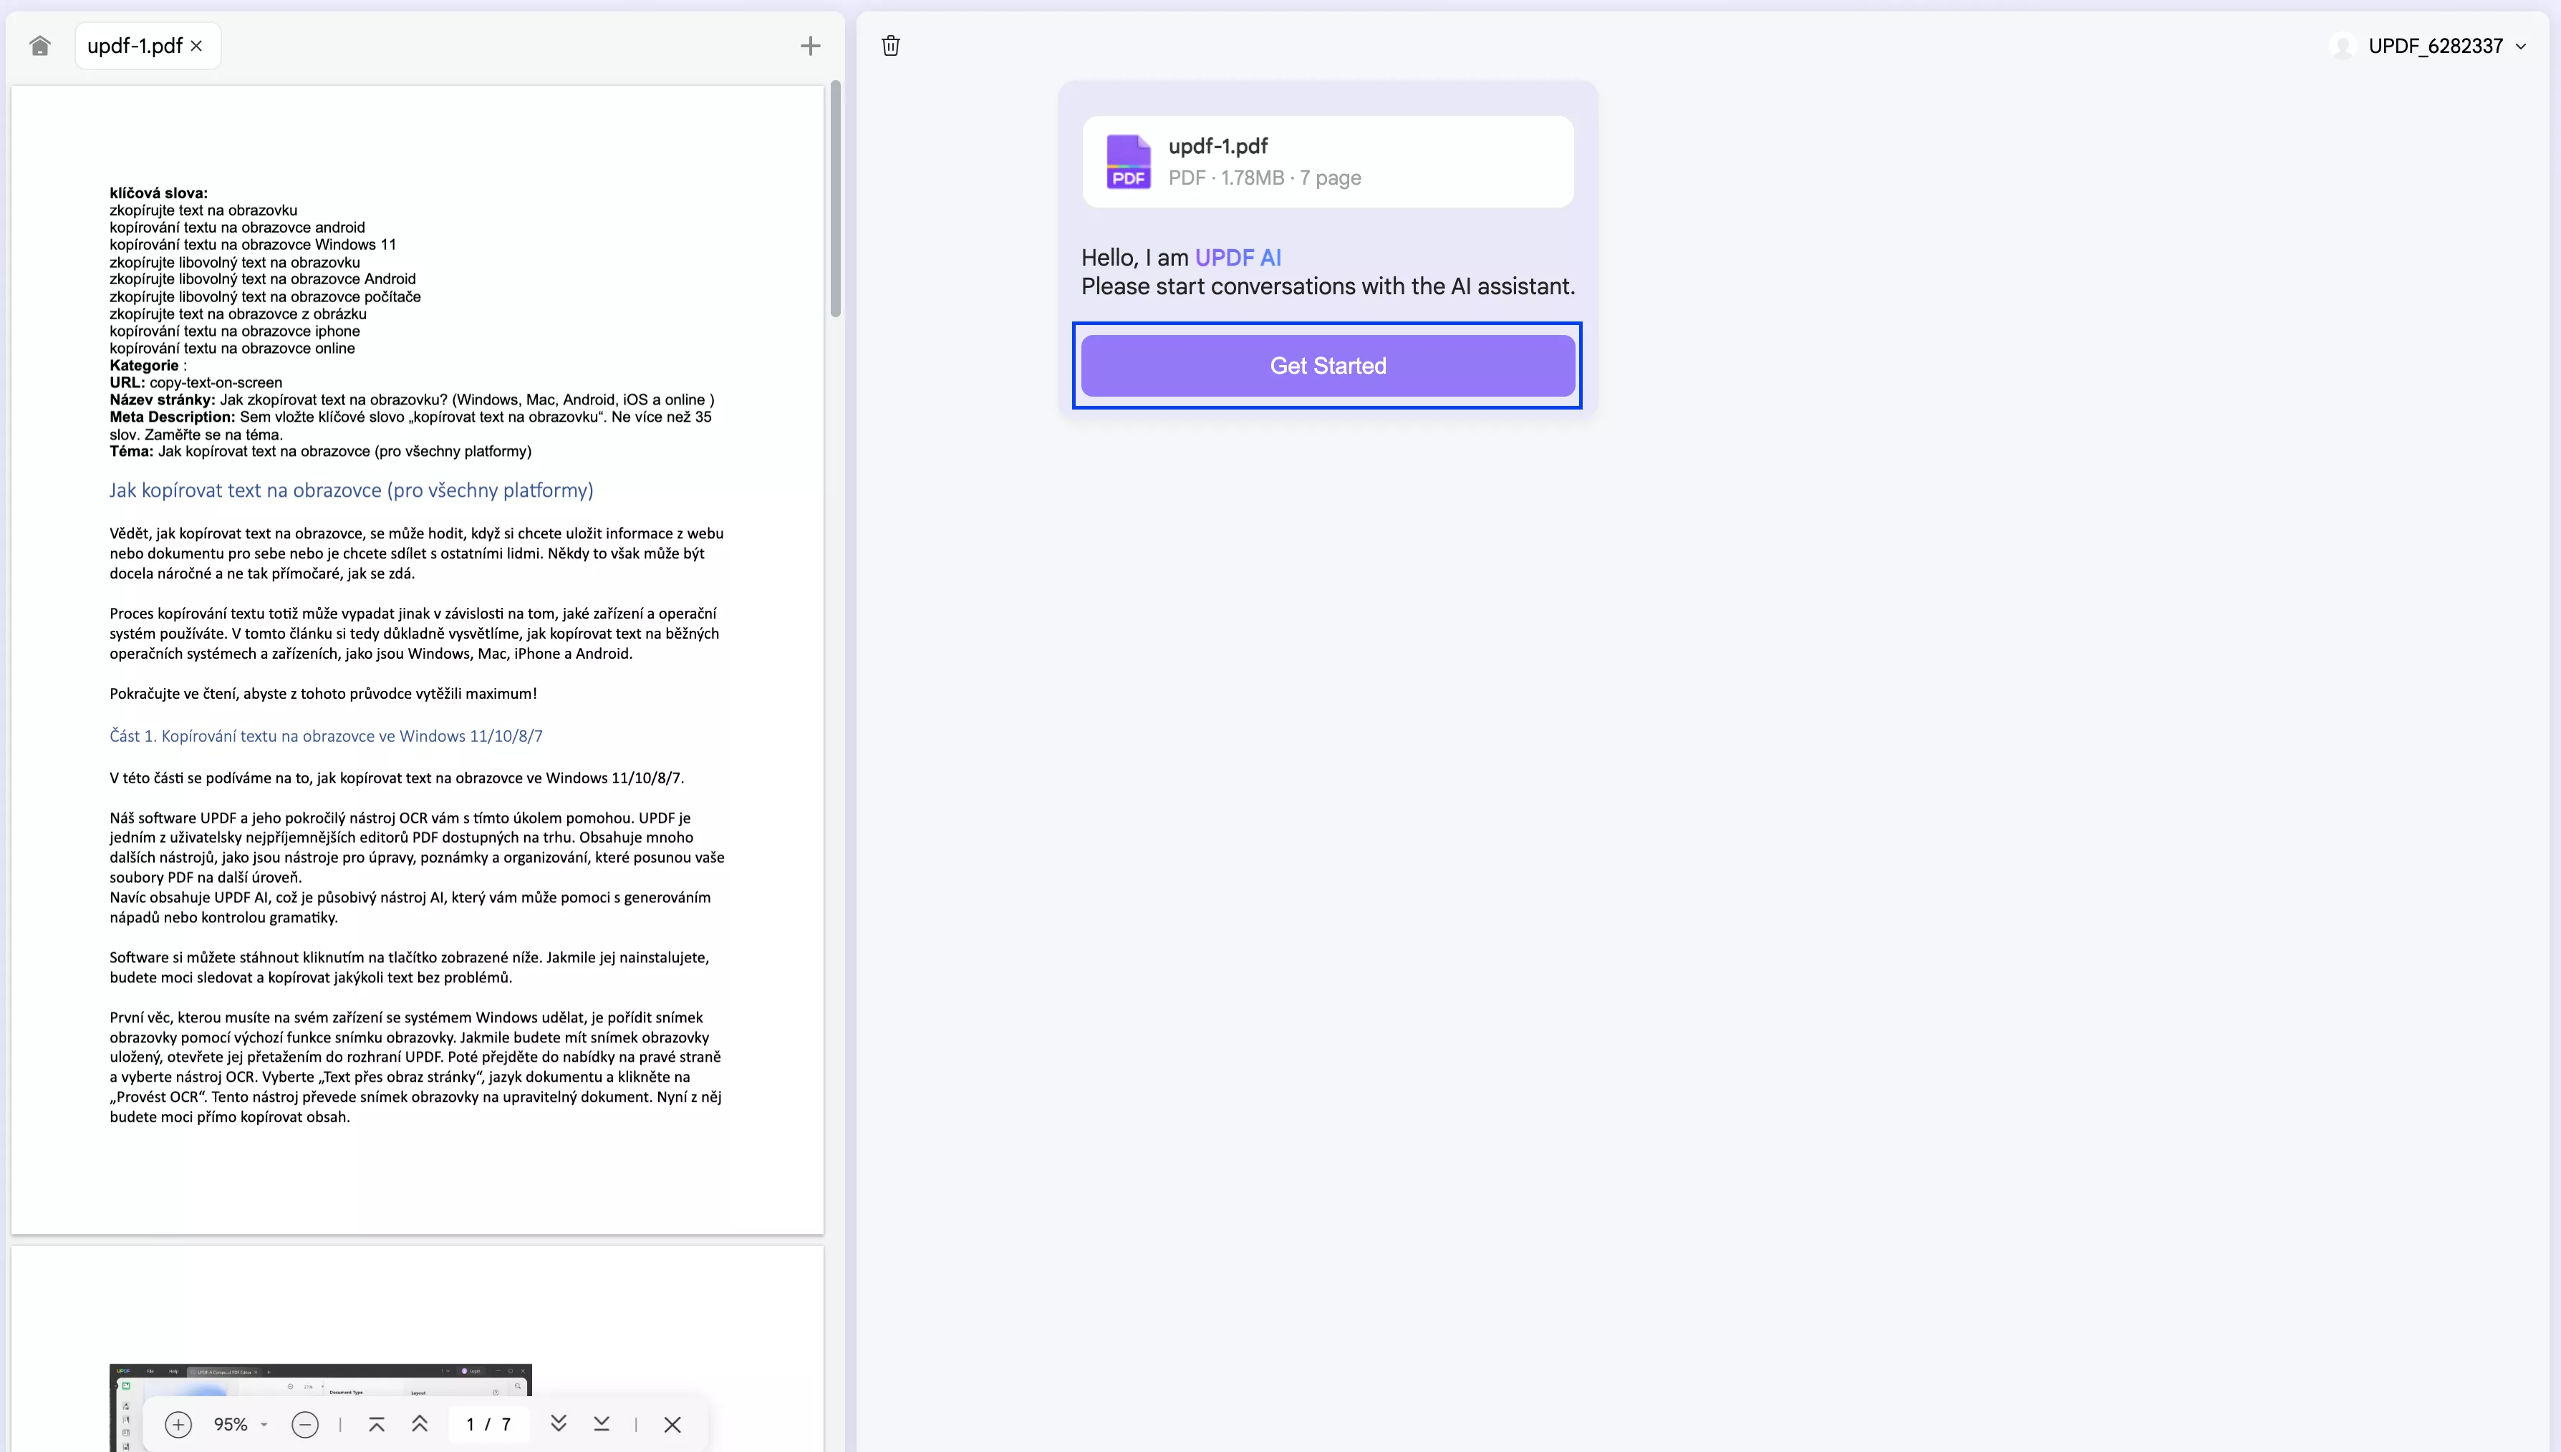Image resolution: width=2561 pixels, height=1452 pixels.
Task: Click the purple PDF file icon
Action: 1128,160
